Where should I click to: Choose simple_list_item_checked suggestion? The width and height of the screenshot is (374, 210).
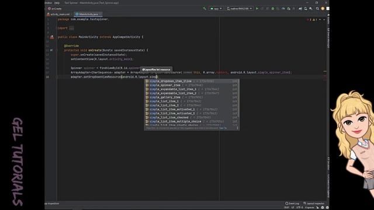tap(192, 117)
